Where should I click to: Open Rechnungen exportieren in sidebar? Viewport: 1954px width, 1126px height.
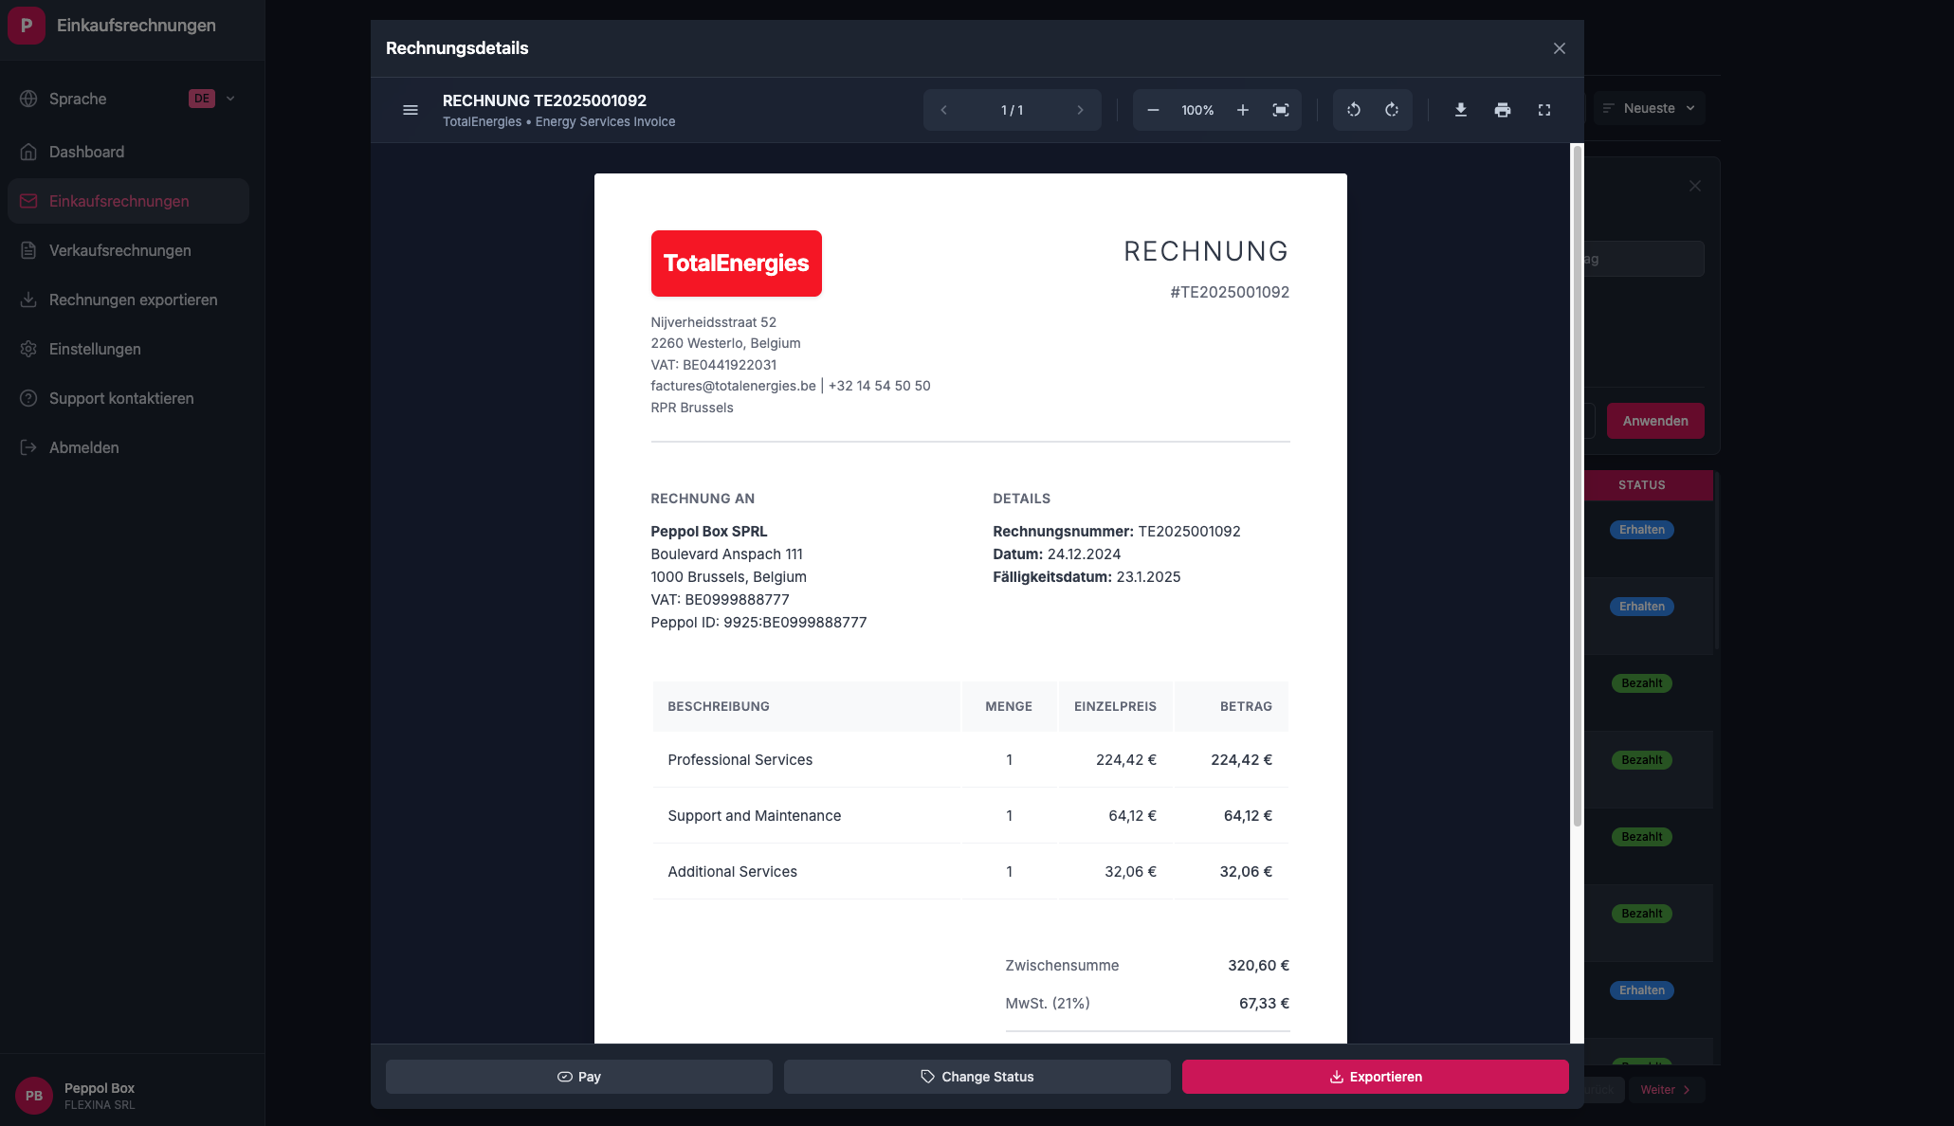coord(128,300)
